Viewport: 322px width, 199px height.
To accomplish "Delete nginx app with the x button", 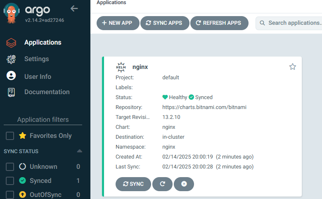I will (184, 184).
